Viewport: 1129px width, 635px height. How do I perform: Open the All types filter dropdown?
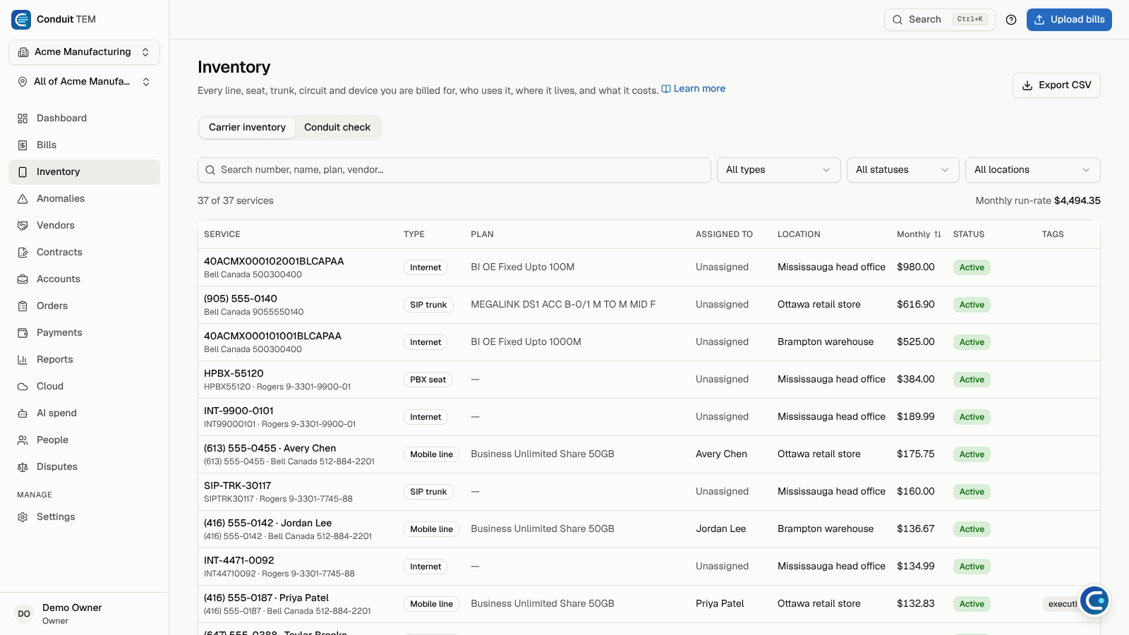(x=778, y=170)
